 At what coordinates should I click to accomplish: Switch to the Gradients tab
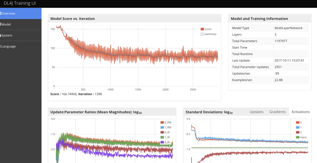[277, 112]
